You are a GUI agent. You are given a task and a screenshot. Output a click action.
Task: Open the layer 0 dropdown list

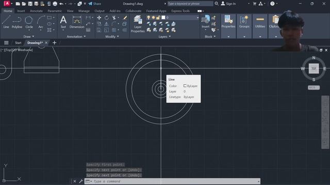click(197, 17)
